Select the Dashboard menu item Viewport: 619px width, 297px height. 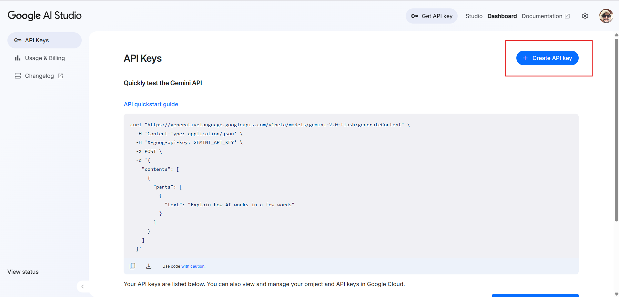(502, 16)
